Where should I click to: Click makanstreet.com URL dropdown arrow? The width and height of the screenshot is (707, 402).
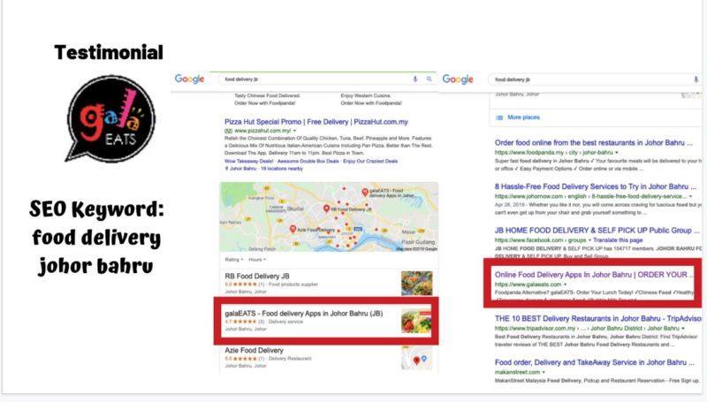point(544,372)
